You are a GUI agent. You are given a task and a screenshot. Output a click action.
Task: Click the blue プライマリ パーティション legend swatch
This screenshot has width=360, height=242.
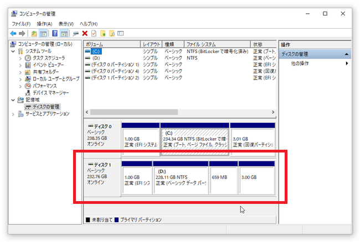pos(117,220)
